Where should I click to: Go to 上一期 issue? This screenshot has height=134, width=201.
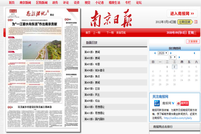point(97,33)
